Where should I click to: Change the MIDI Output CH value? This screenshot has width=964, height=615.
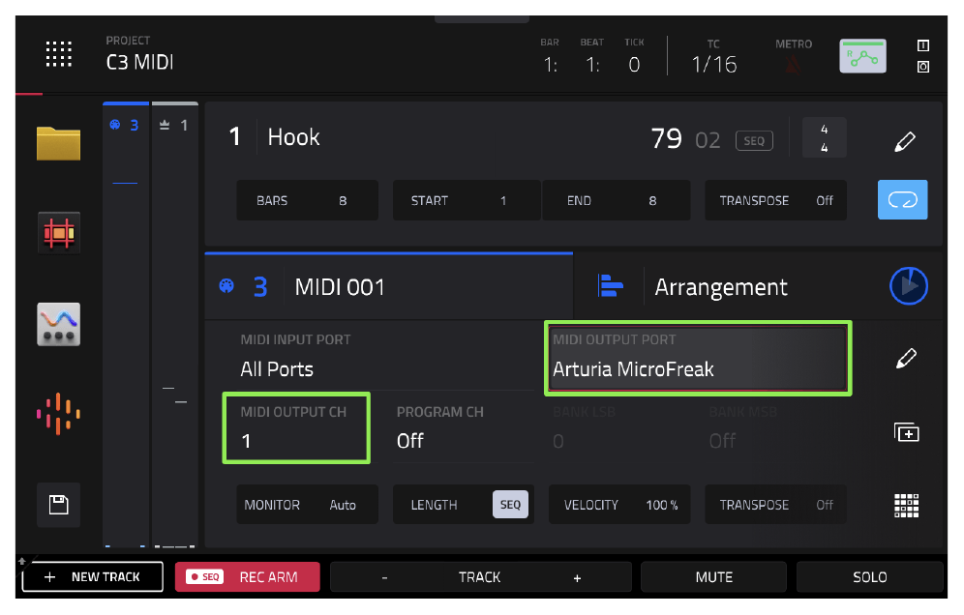(296, 427)
